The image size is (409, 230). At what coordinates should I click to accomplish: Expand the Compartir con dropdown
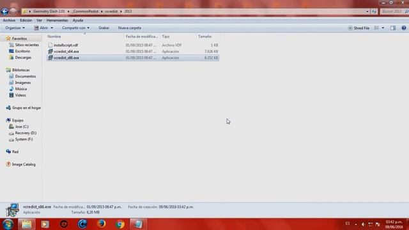coord(75,28)
